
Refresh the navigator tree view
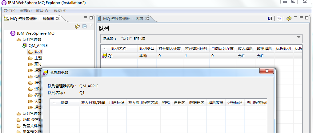tap(77, 26)
